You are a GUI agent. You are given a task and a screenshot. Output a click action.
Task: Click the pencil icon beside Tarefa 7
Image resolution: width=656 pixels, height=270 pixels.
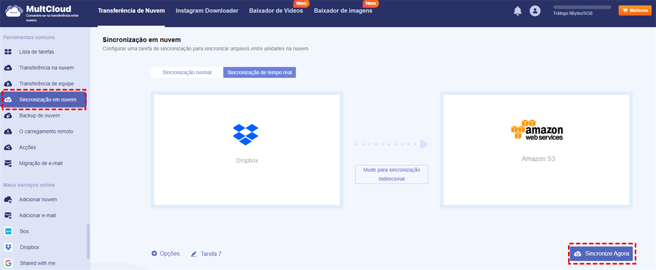click(194, 254)
